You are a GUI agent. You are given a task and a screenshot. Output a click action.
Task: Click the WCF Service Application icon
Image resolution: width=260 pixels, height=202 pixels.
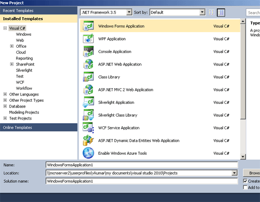tap(88, 128)
